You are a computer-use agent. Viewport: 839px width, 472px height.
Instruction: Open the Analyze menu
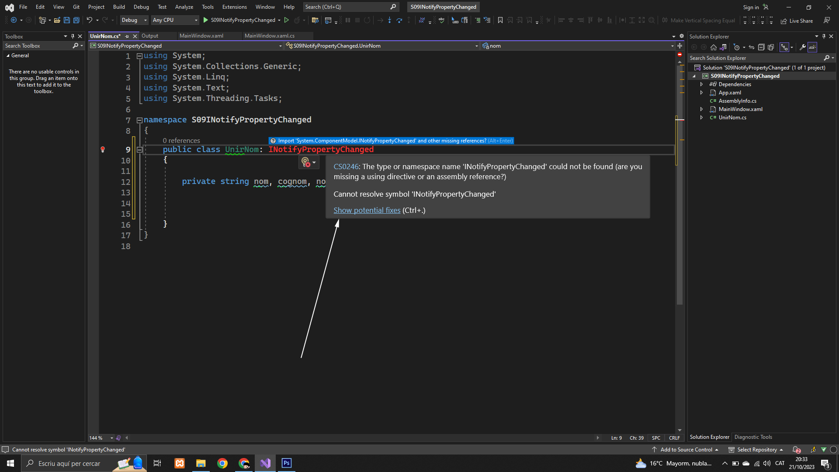[184, 7]
